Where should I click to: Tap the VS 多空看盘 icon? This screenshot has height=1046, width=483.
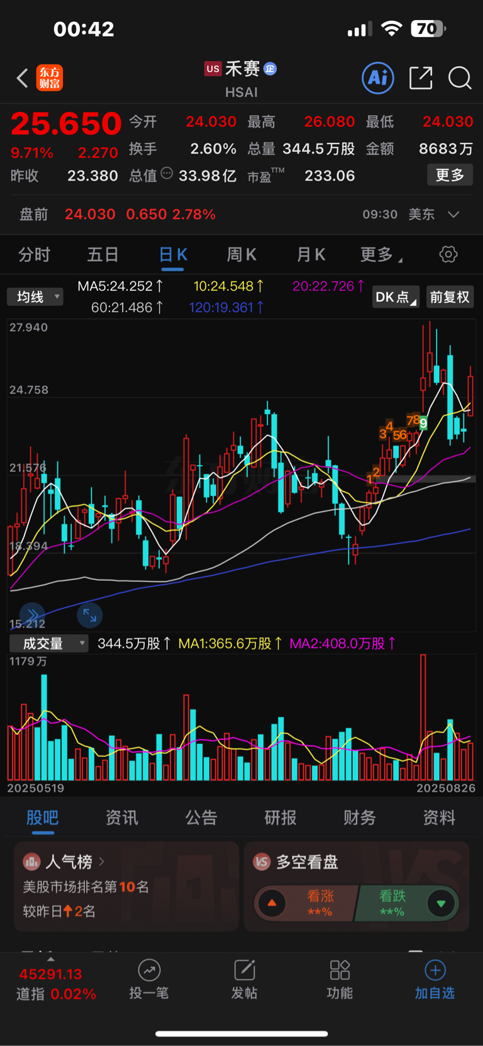coord(262,862)
